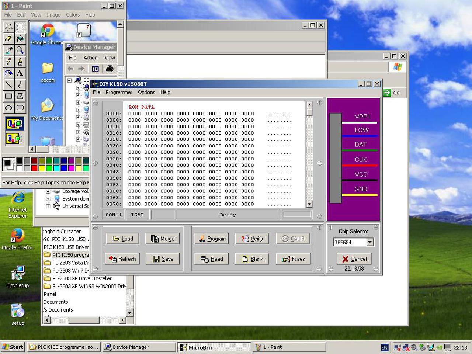
Task: Click the Save button
Action: coord(162,259)
